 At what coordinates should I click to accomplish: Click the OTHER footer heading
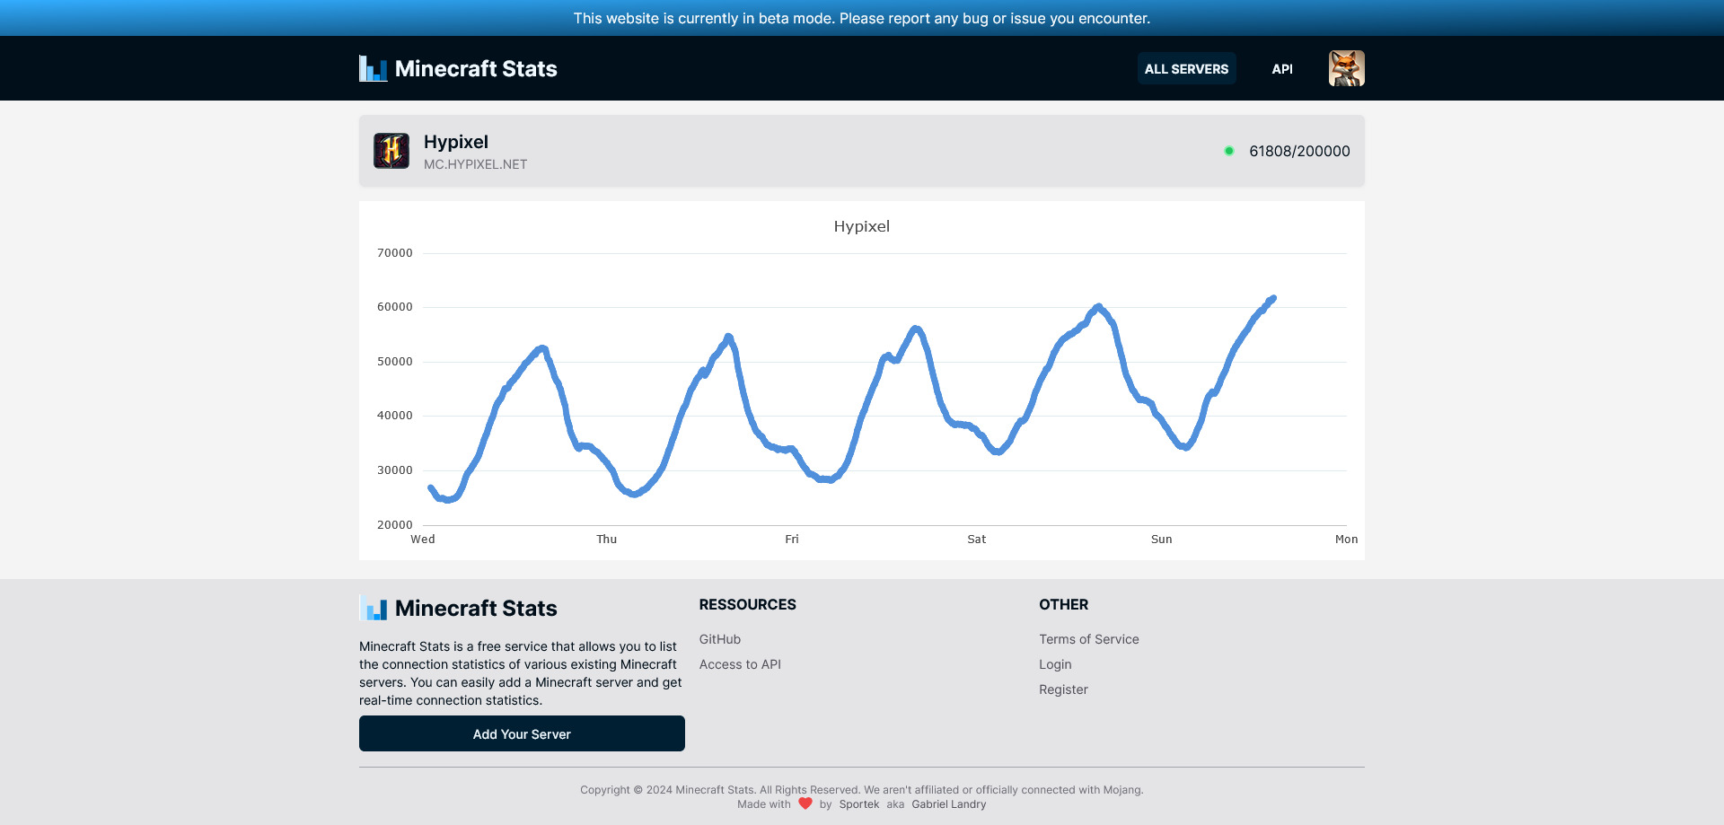point(1064,605)
